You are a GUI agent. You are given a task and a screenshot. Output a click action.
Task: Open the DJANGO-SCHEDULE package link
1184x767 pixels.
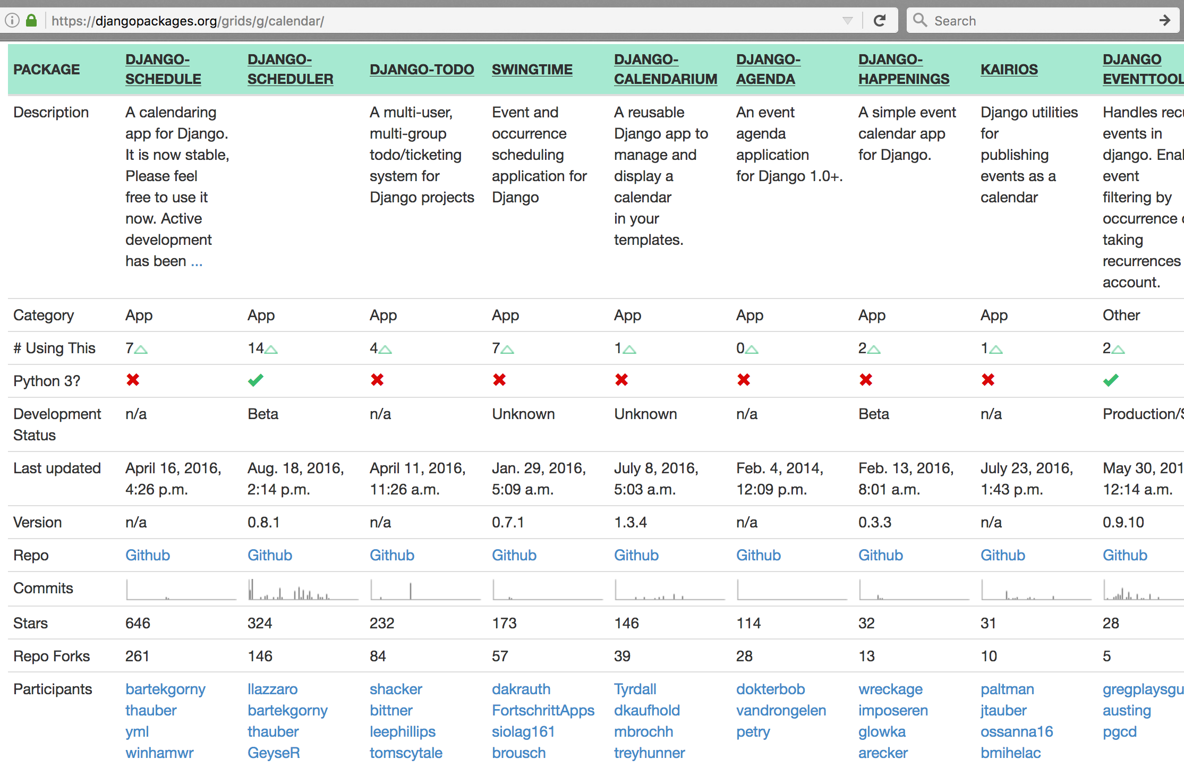tap(163, 69)
